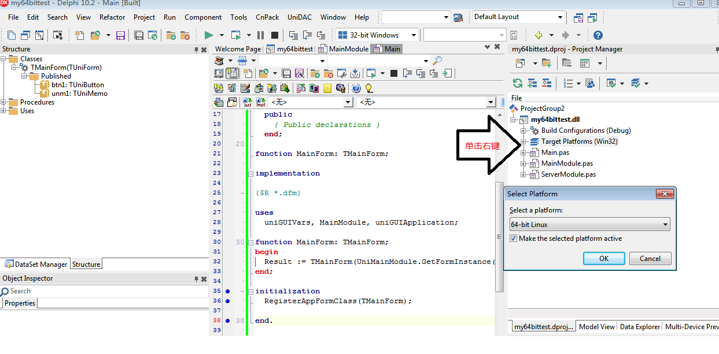This screenshot has width=719, height=354.
Task: Open the Select a platform combo box
Action: tap(589, 225)
